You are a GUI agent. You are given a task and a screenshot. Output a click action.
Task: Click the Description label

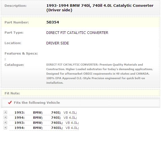(16, 6)
